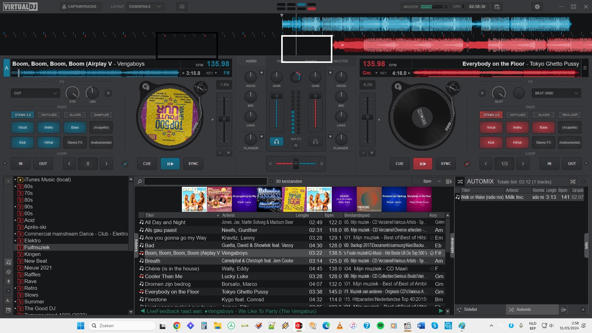Toggle the headphone cue monitor icon
This screenshot has width=592, height=333.
277,141
